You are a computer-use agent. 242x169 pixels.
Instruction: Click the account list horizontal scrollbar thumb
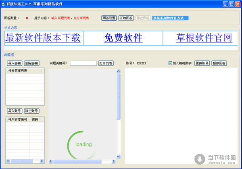(x=22, y=161)
